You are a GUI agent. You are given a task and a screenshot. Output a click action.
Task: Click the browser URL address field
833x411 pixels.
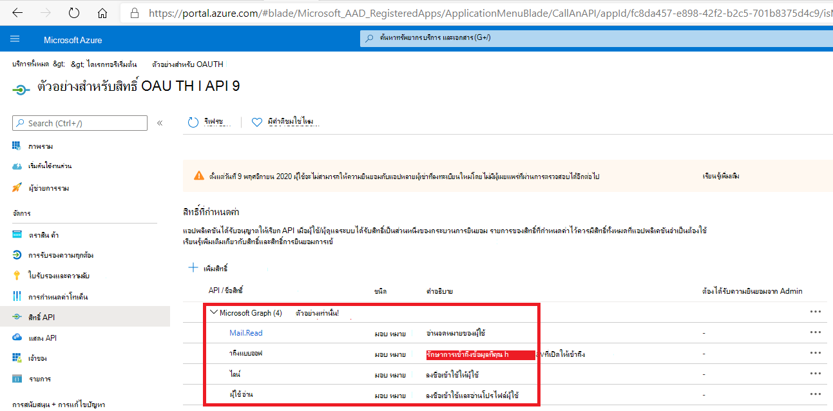point(490,12)
